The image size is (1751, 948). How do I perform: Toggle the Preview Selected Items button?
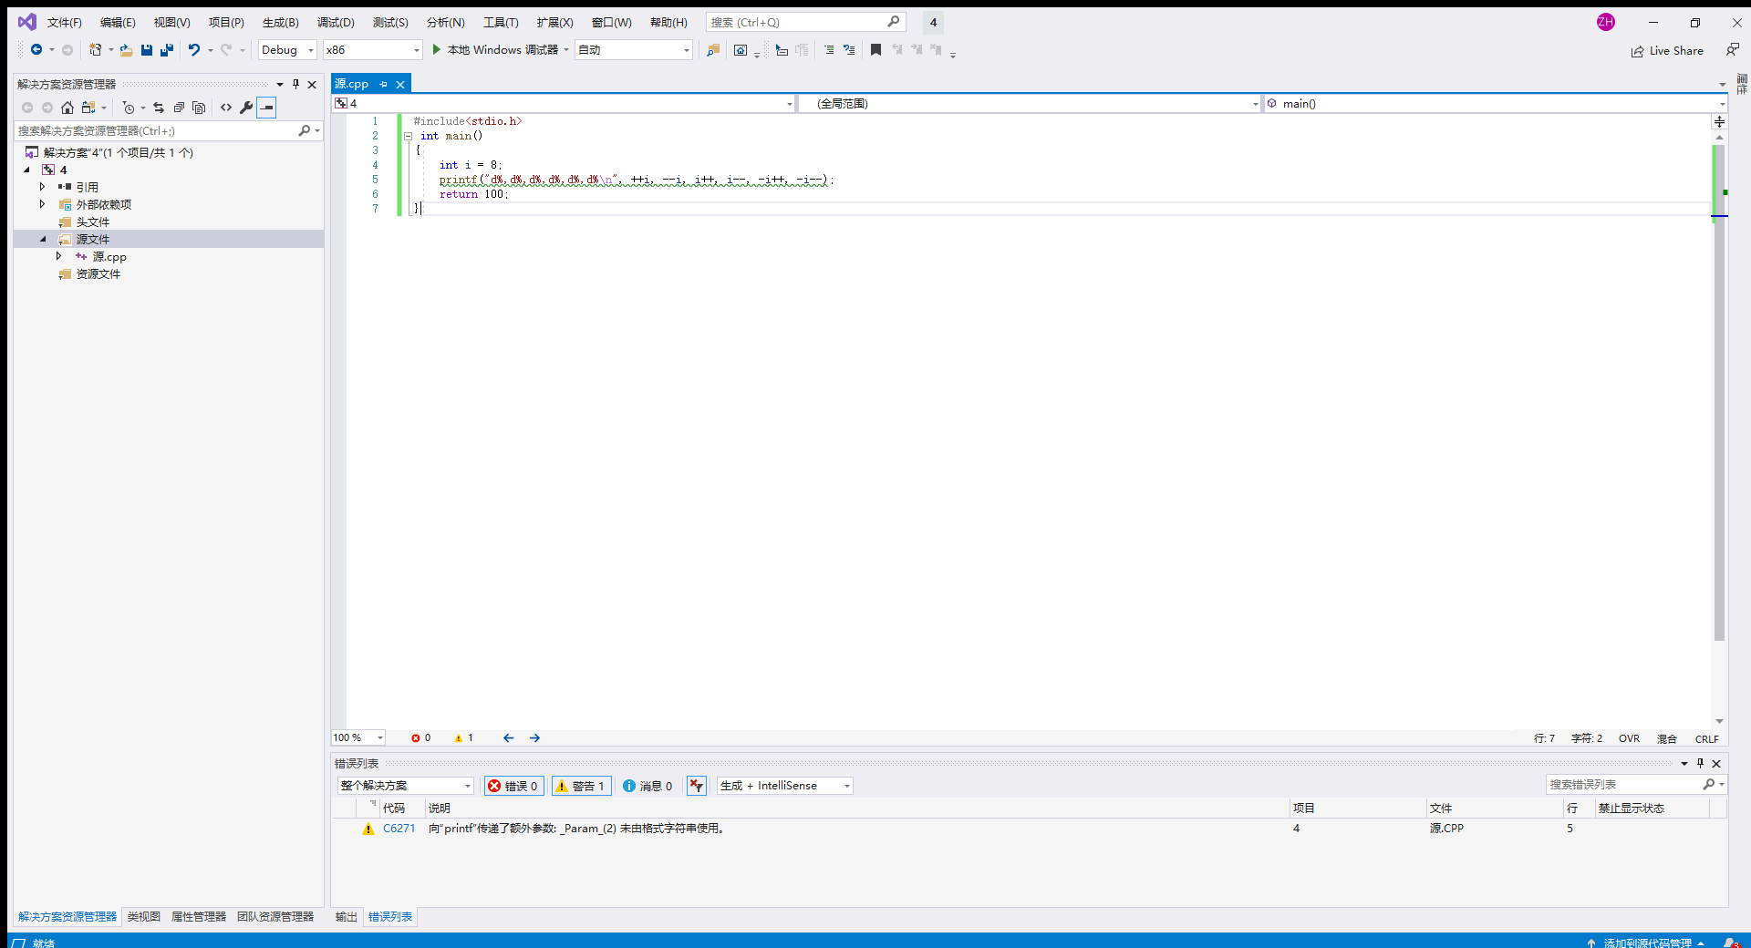pyautogui.click(x=266, y=108)
